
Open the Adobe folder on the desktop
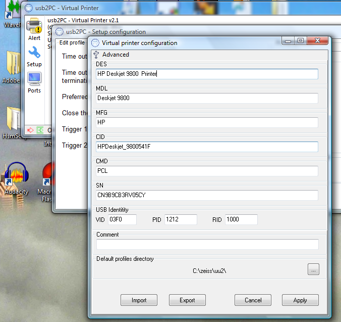point(14,63)
